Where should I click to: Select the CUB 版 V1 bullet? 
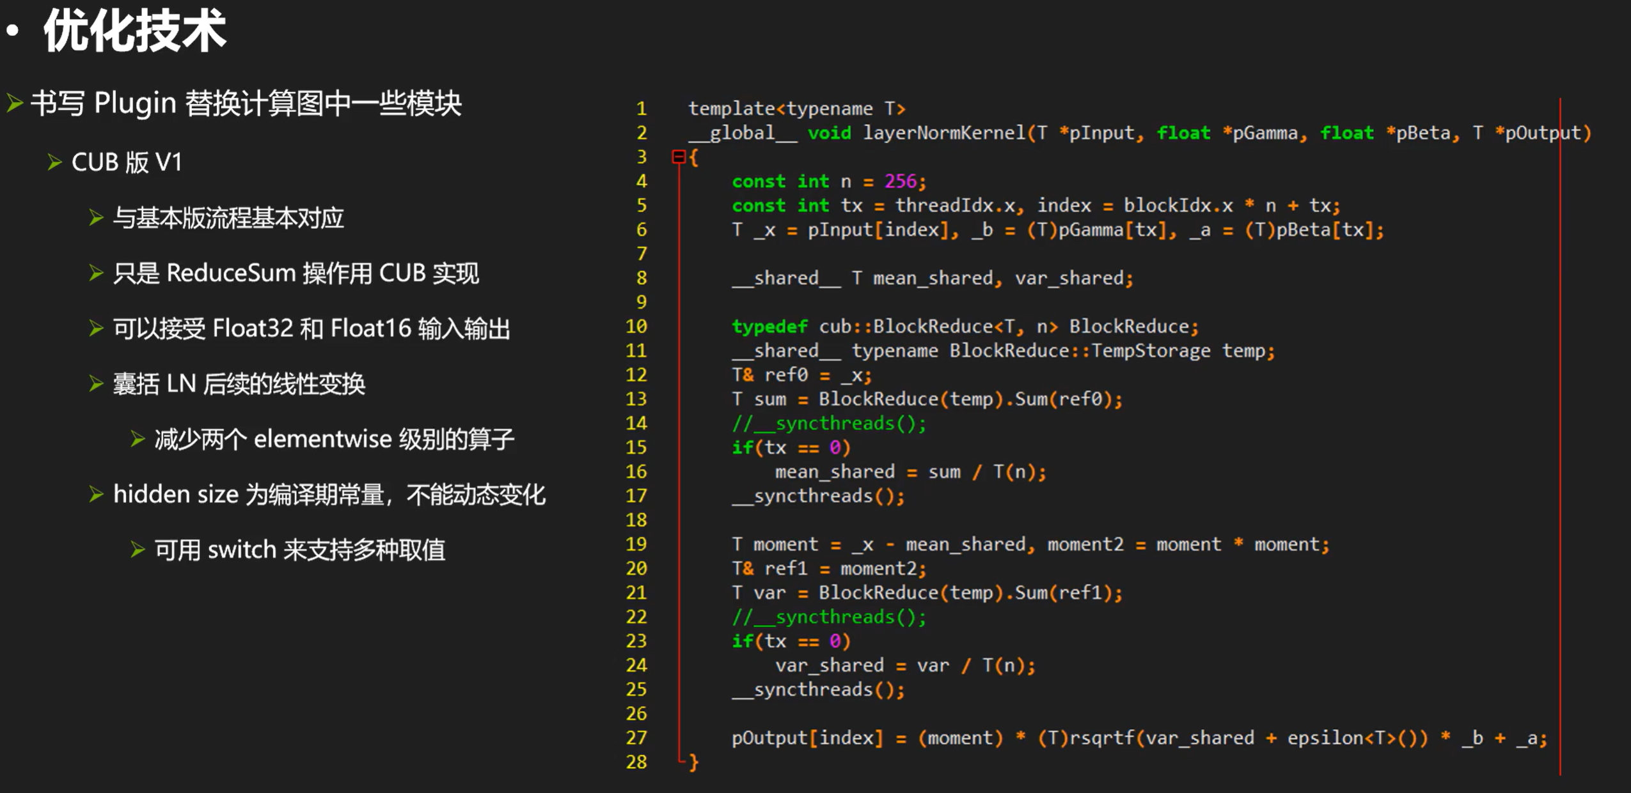tap(127, 162)
